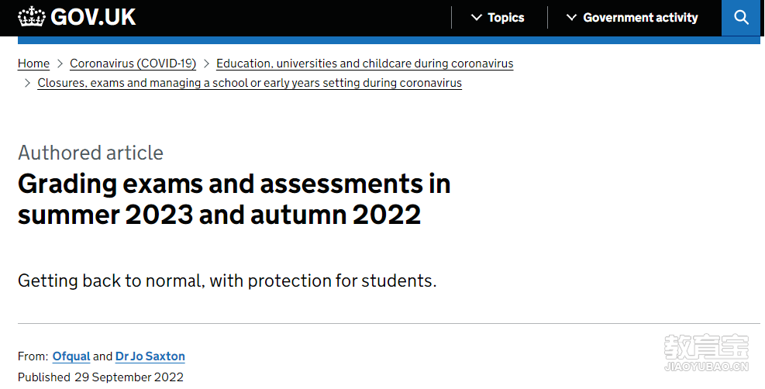Open the Coronavirus (COVID-19) breadcrumb
This screenshot has height=389, width=765.
(133, 64)
